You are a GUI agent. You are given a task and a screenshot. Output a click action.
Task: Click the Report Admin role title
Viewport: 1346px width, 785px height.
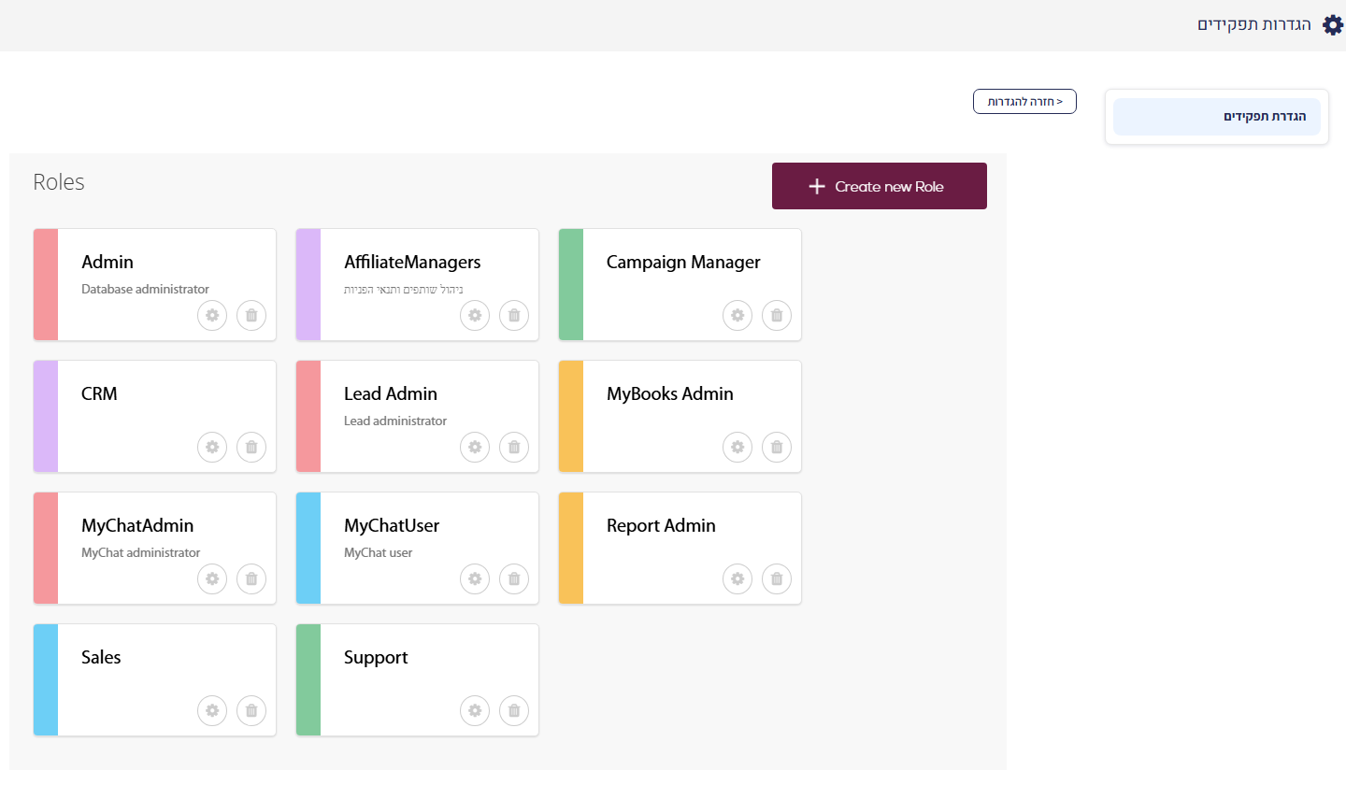click(x=661, y=526)
